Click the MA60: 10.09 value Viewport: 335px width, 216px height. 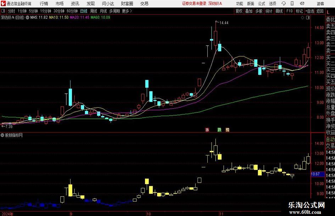[100, 17]
